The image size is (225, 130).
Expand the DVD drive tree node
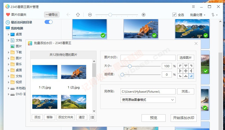9,94
